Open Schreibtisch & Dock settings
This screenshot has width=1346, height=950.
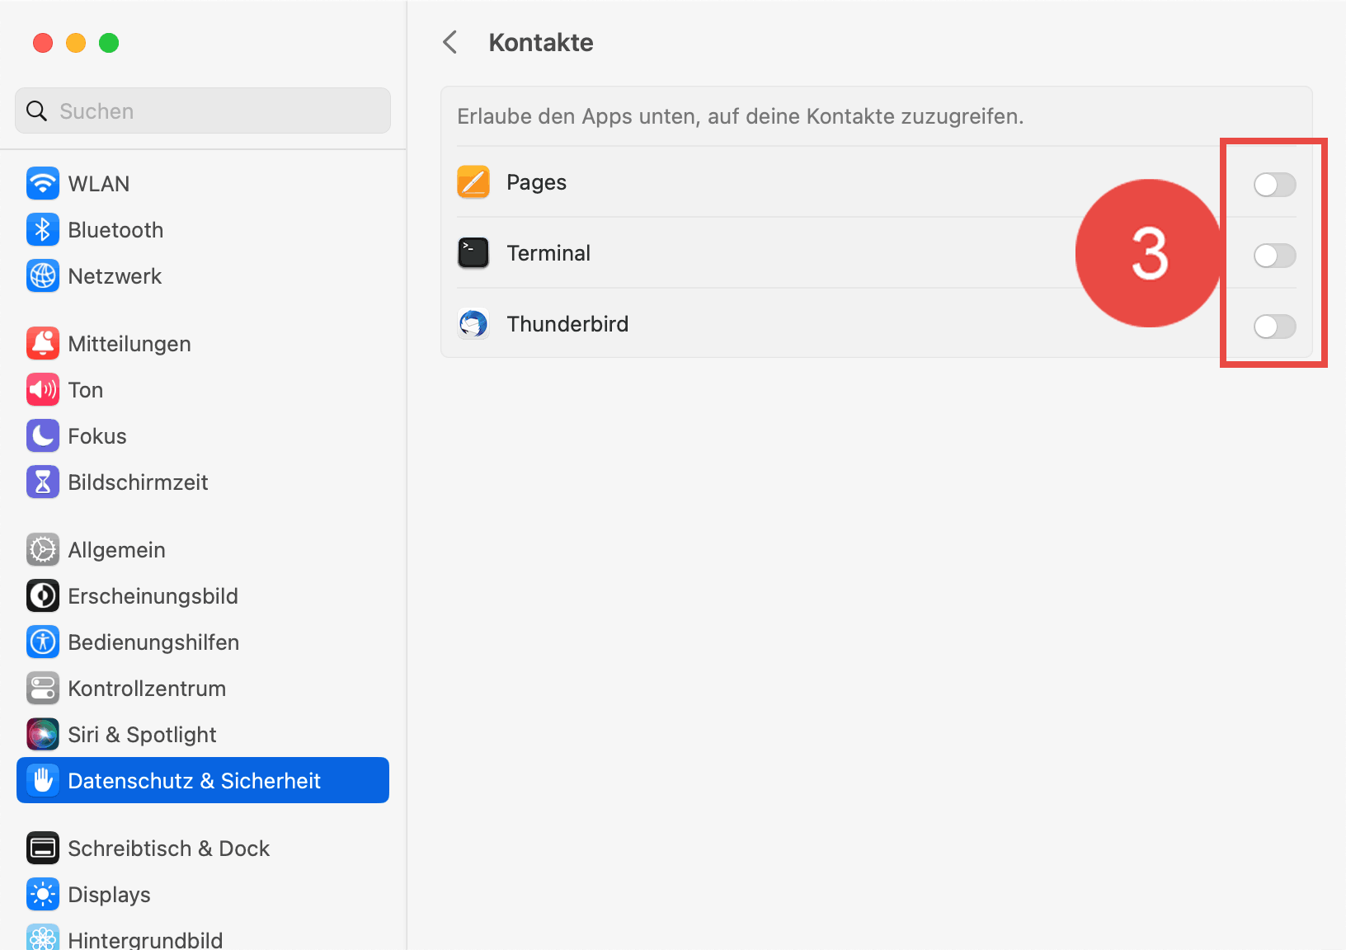point(168,848)
